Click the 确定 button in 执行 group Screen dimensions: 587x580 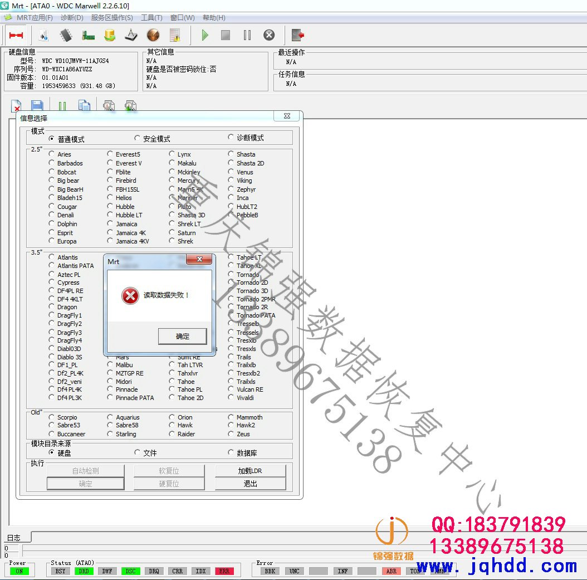[x=85, y=484]
